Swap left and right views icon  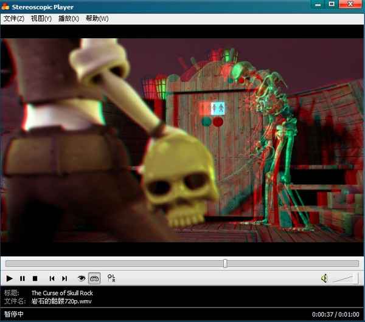[111, 278]
